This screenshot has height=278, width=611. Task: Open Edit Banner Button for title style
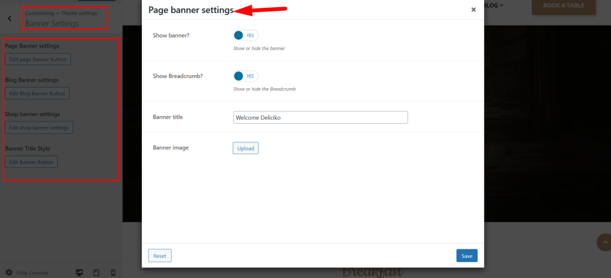31,162
